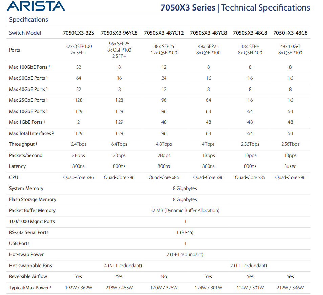The width and height of the screenshot is (323, 295).
Task: Click the '2 (1+1 redundant)' Hot-swap Power value
Action: 185,255
